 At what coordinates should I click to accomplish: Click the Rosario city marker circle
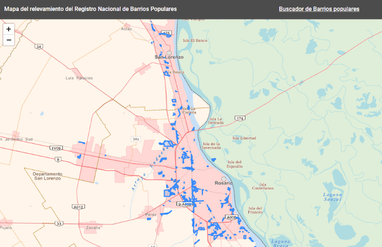(x=223, y=179)
